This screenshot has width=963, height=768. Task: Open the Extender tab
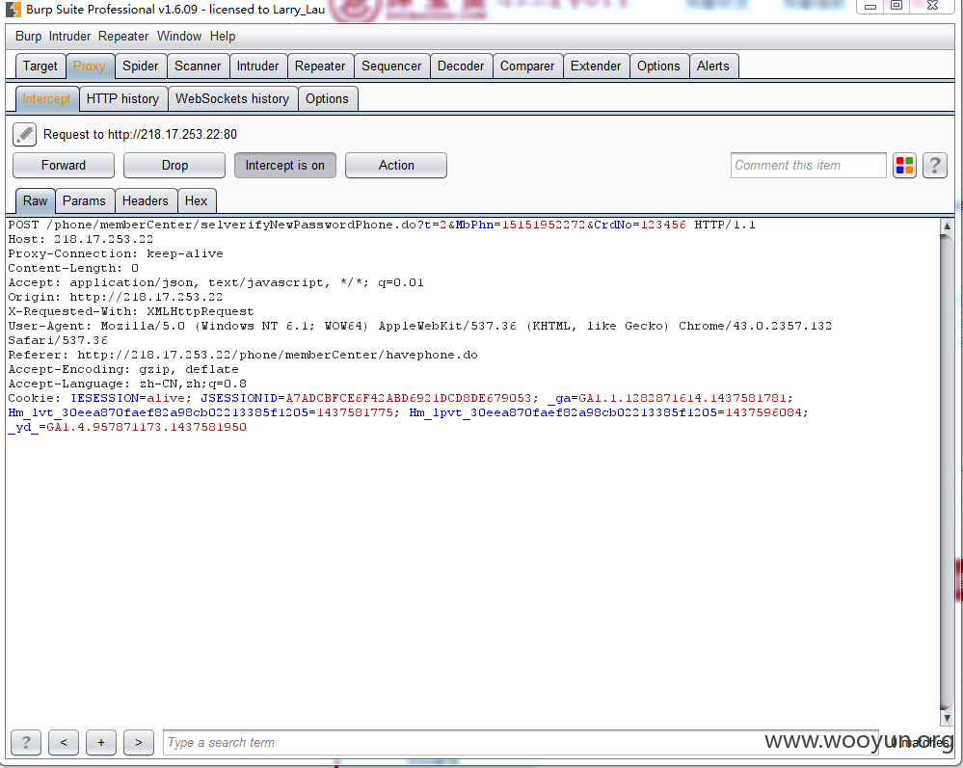tap(596, 66)
